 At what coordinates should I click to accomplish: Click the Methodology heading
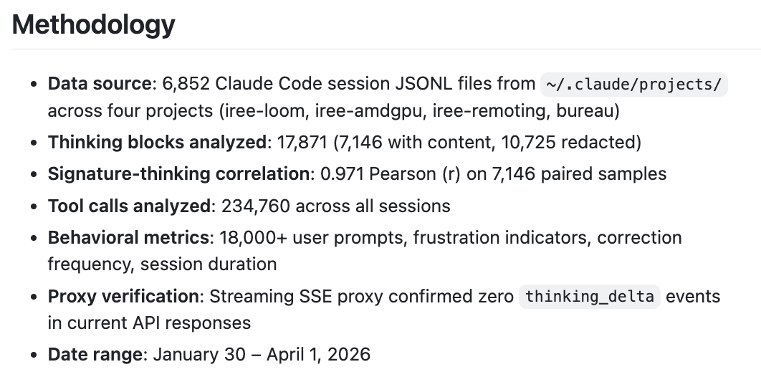pyautogui.click(x=94, y=25)
